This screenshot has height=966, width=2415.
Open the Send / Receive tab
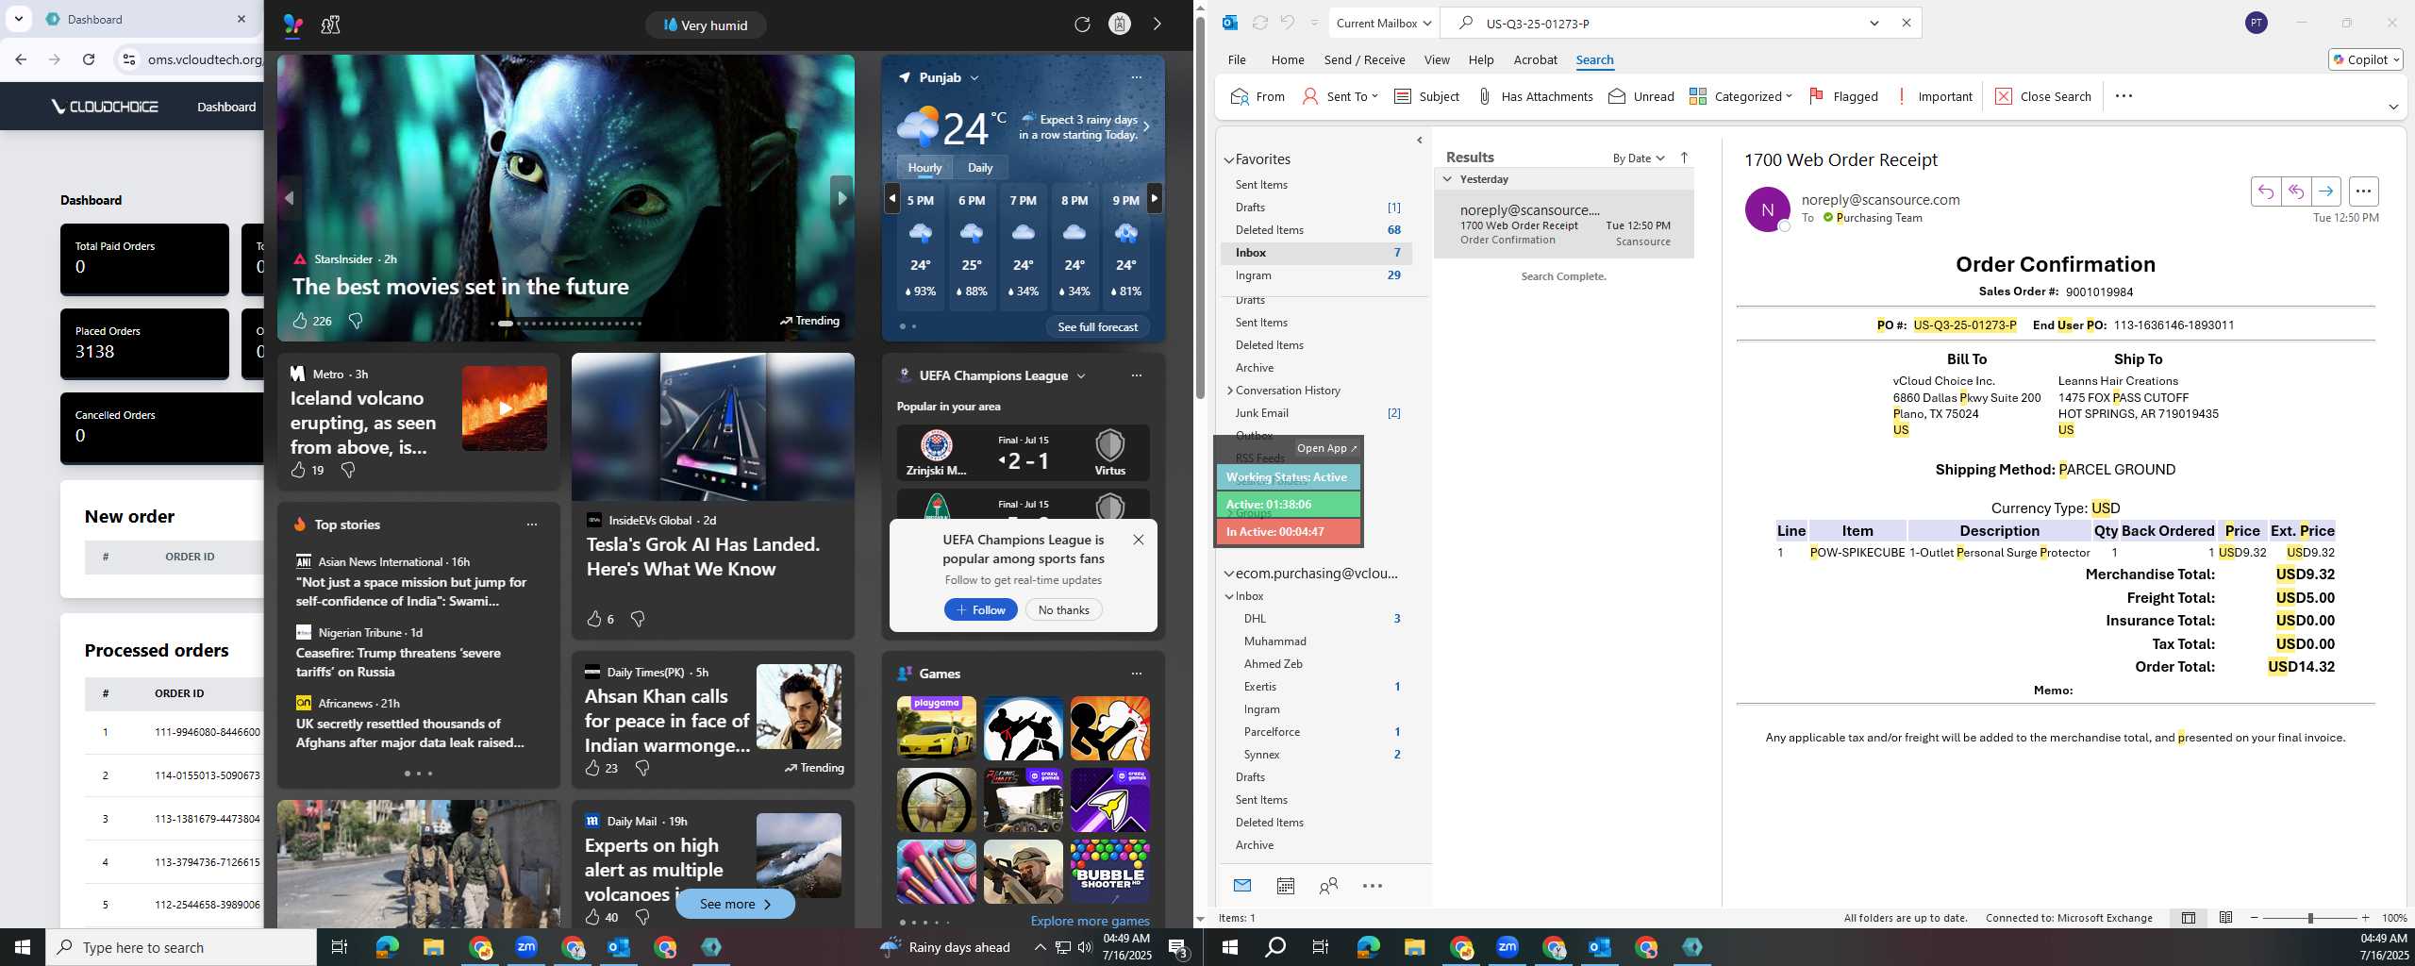1364,59
